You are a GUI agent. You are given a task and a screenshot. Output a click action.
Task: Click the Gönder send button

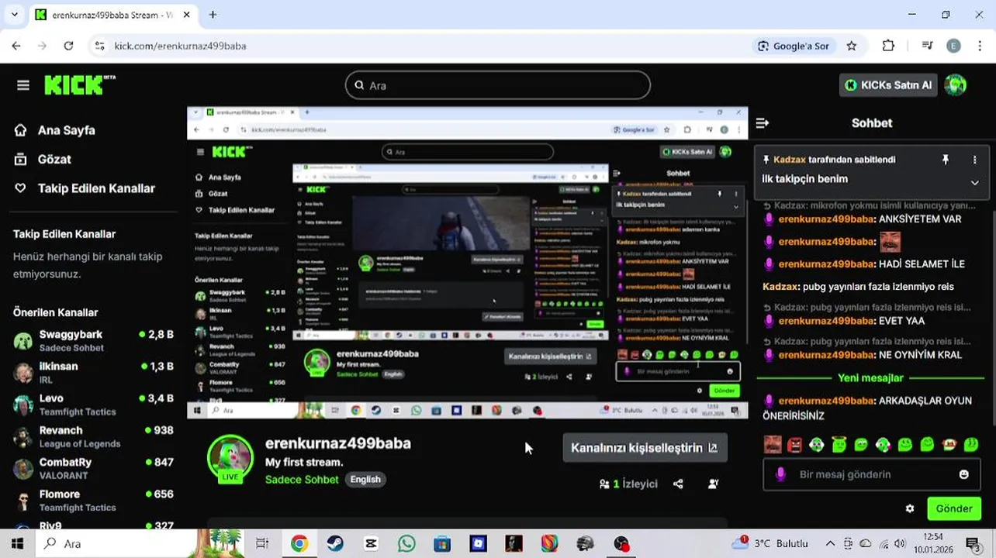(x=954, y=509)
